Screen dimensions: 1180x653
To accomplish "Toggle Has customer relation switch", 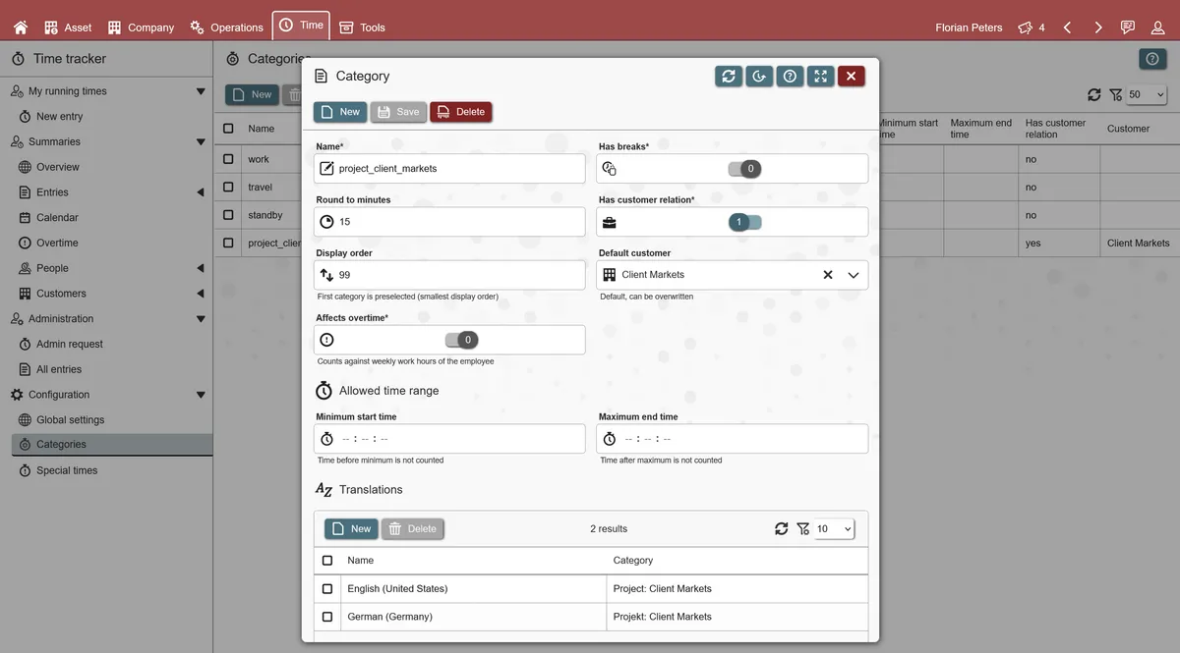I will [744, 222].
